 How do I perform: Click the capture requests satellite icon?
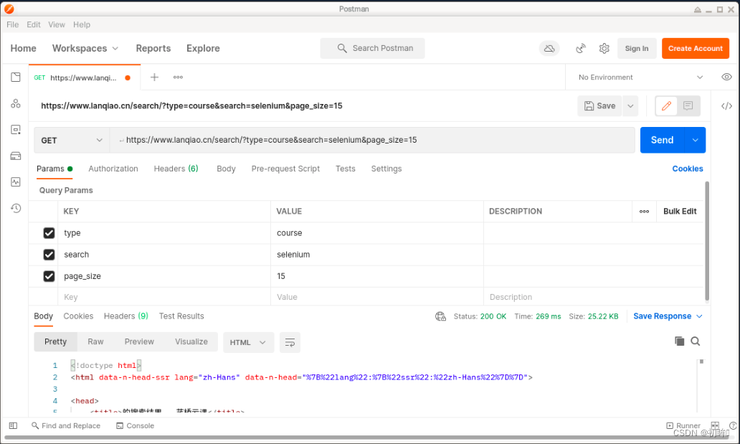point(581,48)
